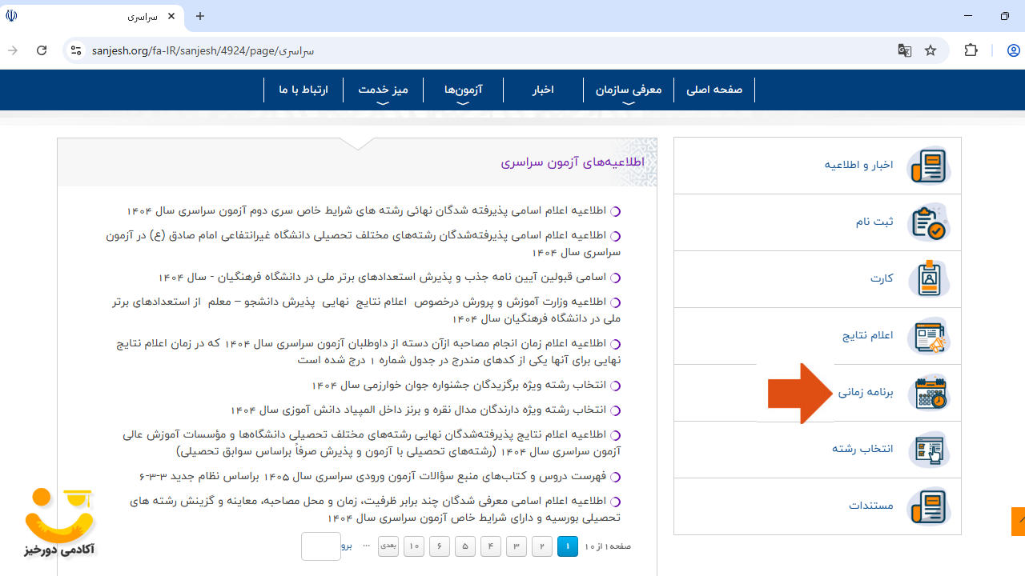Open the اعلام نتایج results icon
The width and height of the screenshot is (1025, 576).
tap(929, 336)
